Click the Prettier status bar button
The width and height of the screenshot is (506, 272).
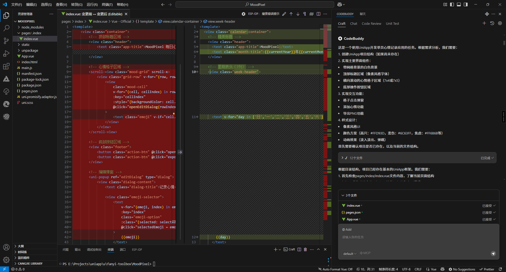coord(487,269)
